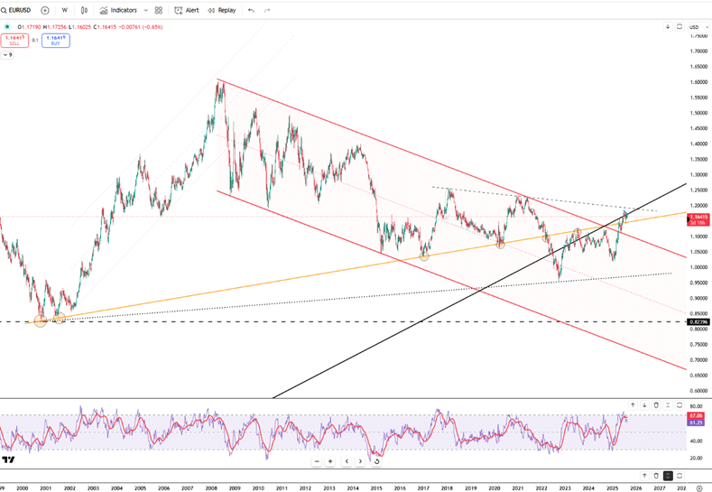The height and width of the screenshot is (492, 712).
Task: Open the EURUSD symbol search
Action: tap(20, 10)
